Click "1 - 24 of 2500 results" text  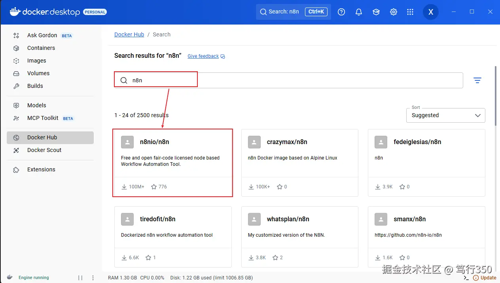click(142, 115)
